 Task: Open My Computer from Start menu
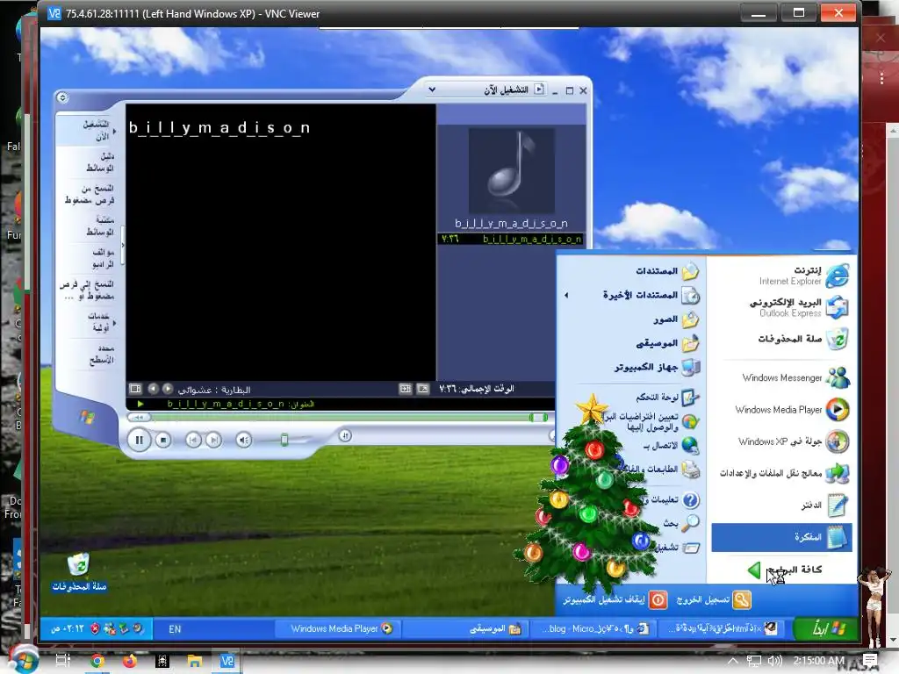tap(657, 367)
